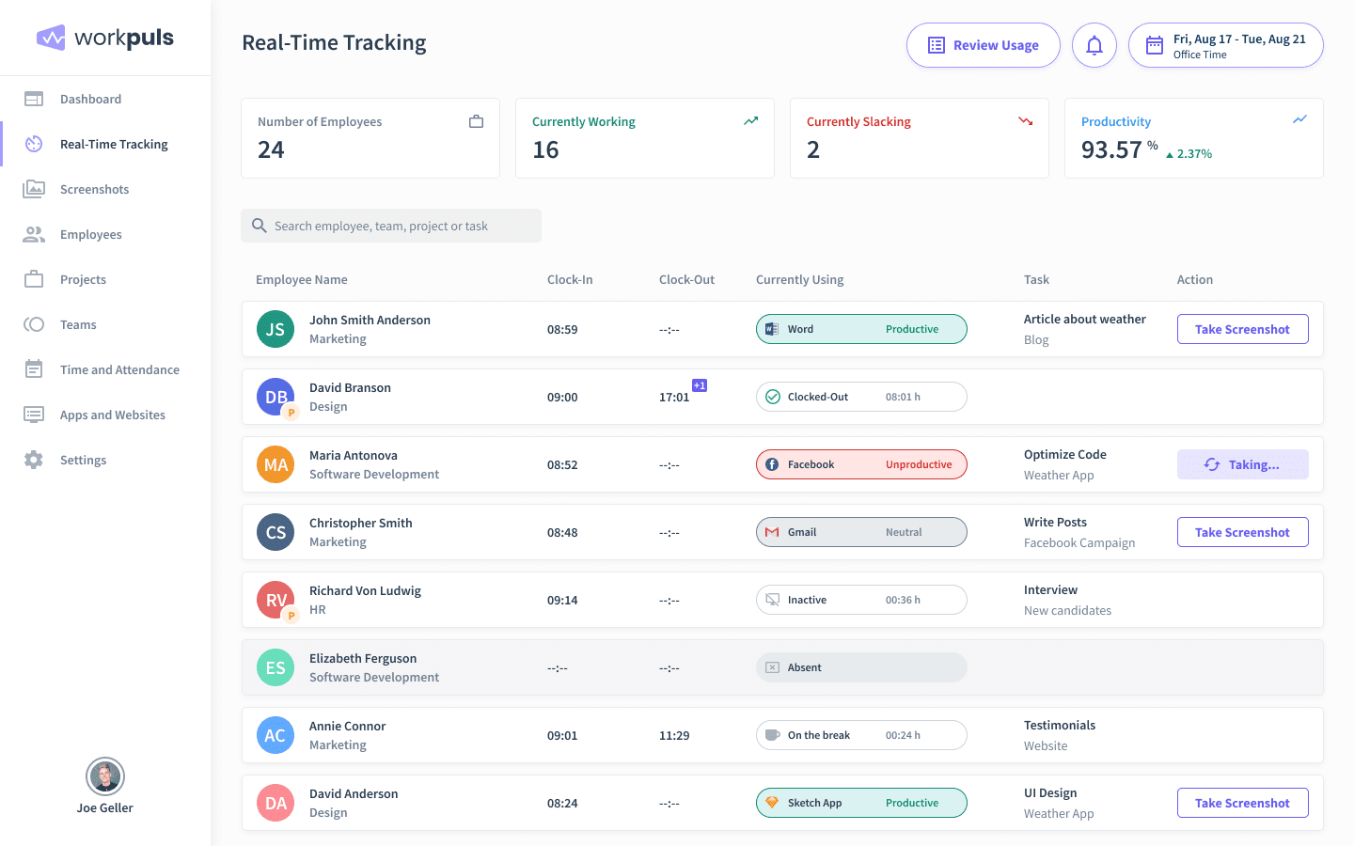Viewport: 1354px width, 846px height.
Task: Click the Gmail icon in Christopher Smith's row
Action: click(x=774, y=532)
